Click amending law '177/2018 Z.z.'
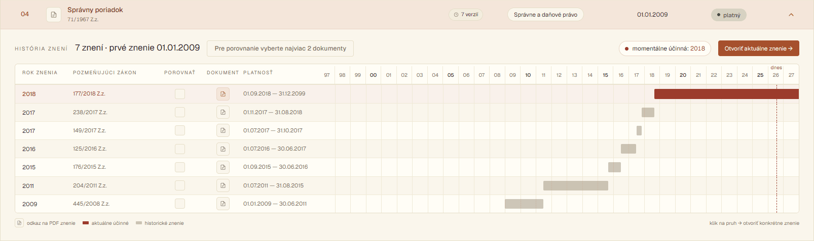The height and width of the screenshot is (241, 814). point(89,93)
